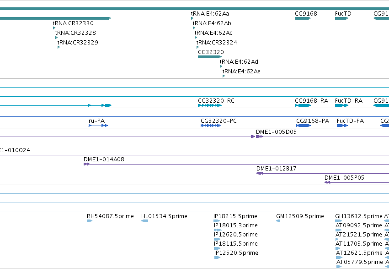Select the GM12509.5prime EST glyph
Image resolution: width=389 pixels, height=269 pixels.
[278, 221]
